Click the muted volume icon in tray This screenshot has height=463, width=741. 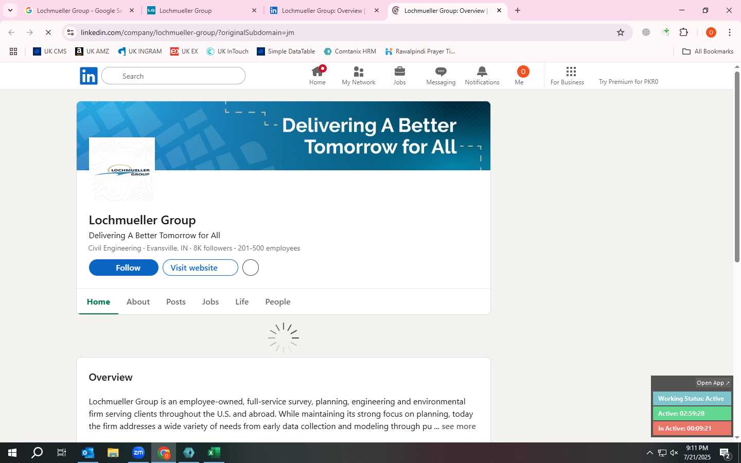point(674,453)
